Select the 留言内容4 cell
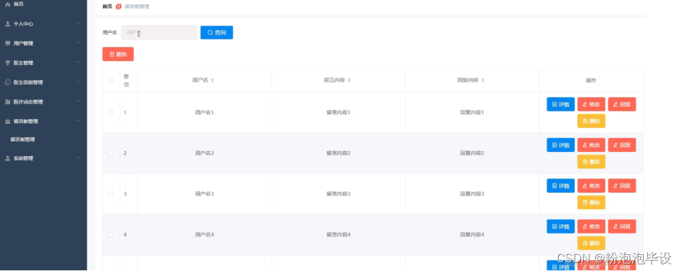The image size is (682, 271). point(339,234)
